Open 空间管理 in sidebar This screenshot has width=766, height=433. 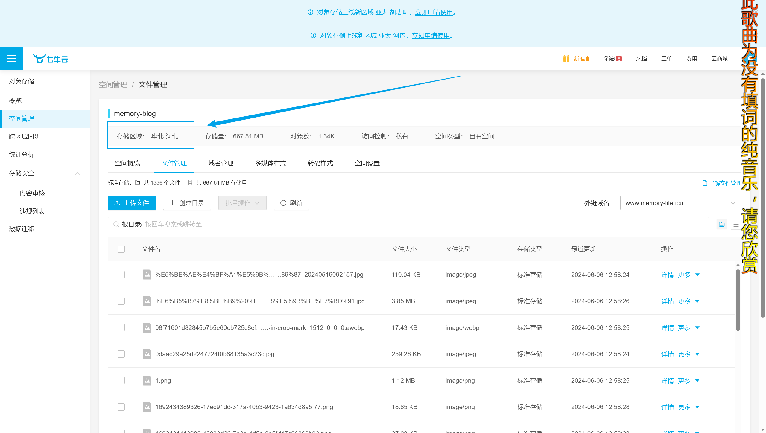(45, 119)
